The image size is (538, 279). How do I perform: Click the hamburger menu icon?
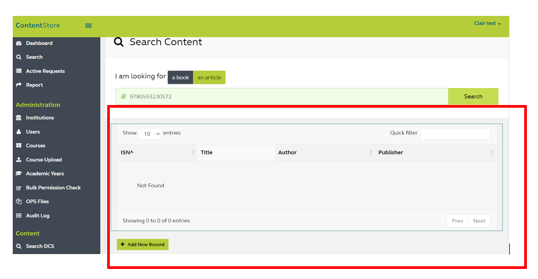(x=89, y=25)
